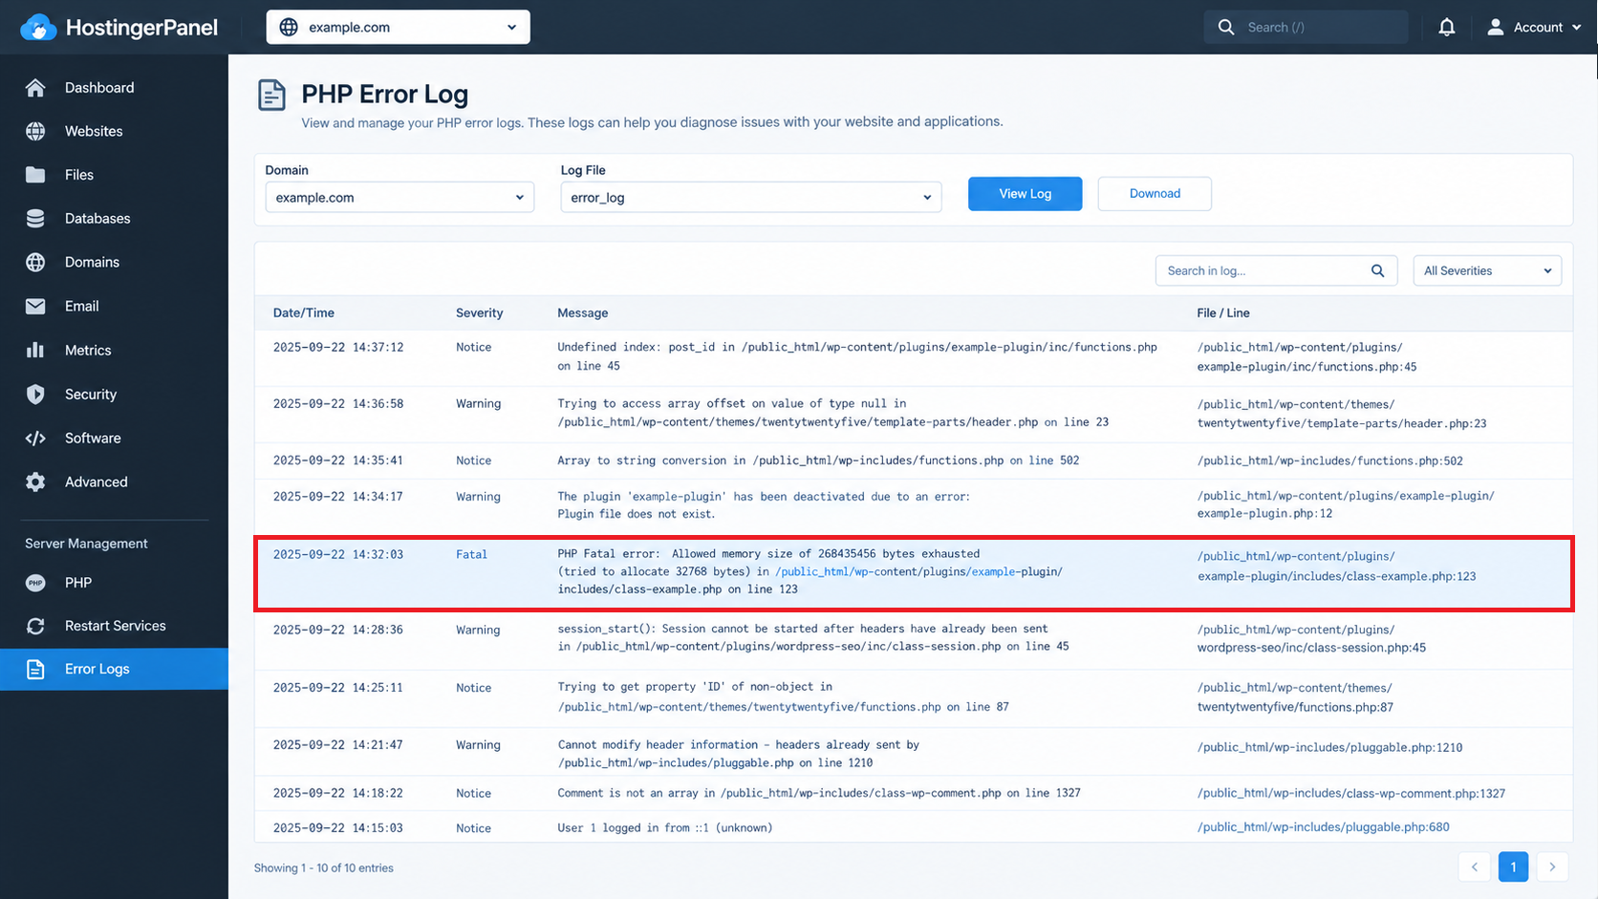This screenshot has width=1598, height=899.
Task: Go to next page arrow
Action: [1552, 867]
